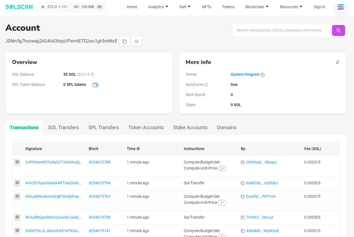354x237 pixels.
Task: Click the isOnCurve info icon
Action: pyautogui.click(x=206, y=85)
